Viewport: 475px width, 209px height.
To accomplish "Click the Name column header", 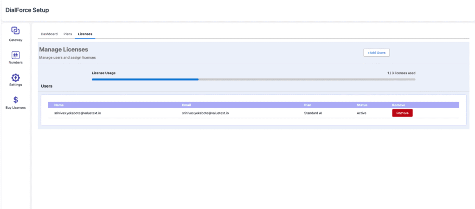I will tap(59, 105).
